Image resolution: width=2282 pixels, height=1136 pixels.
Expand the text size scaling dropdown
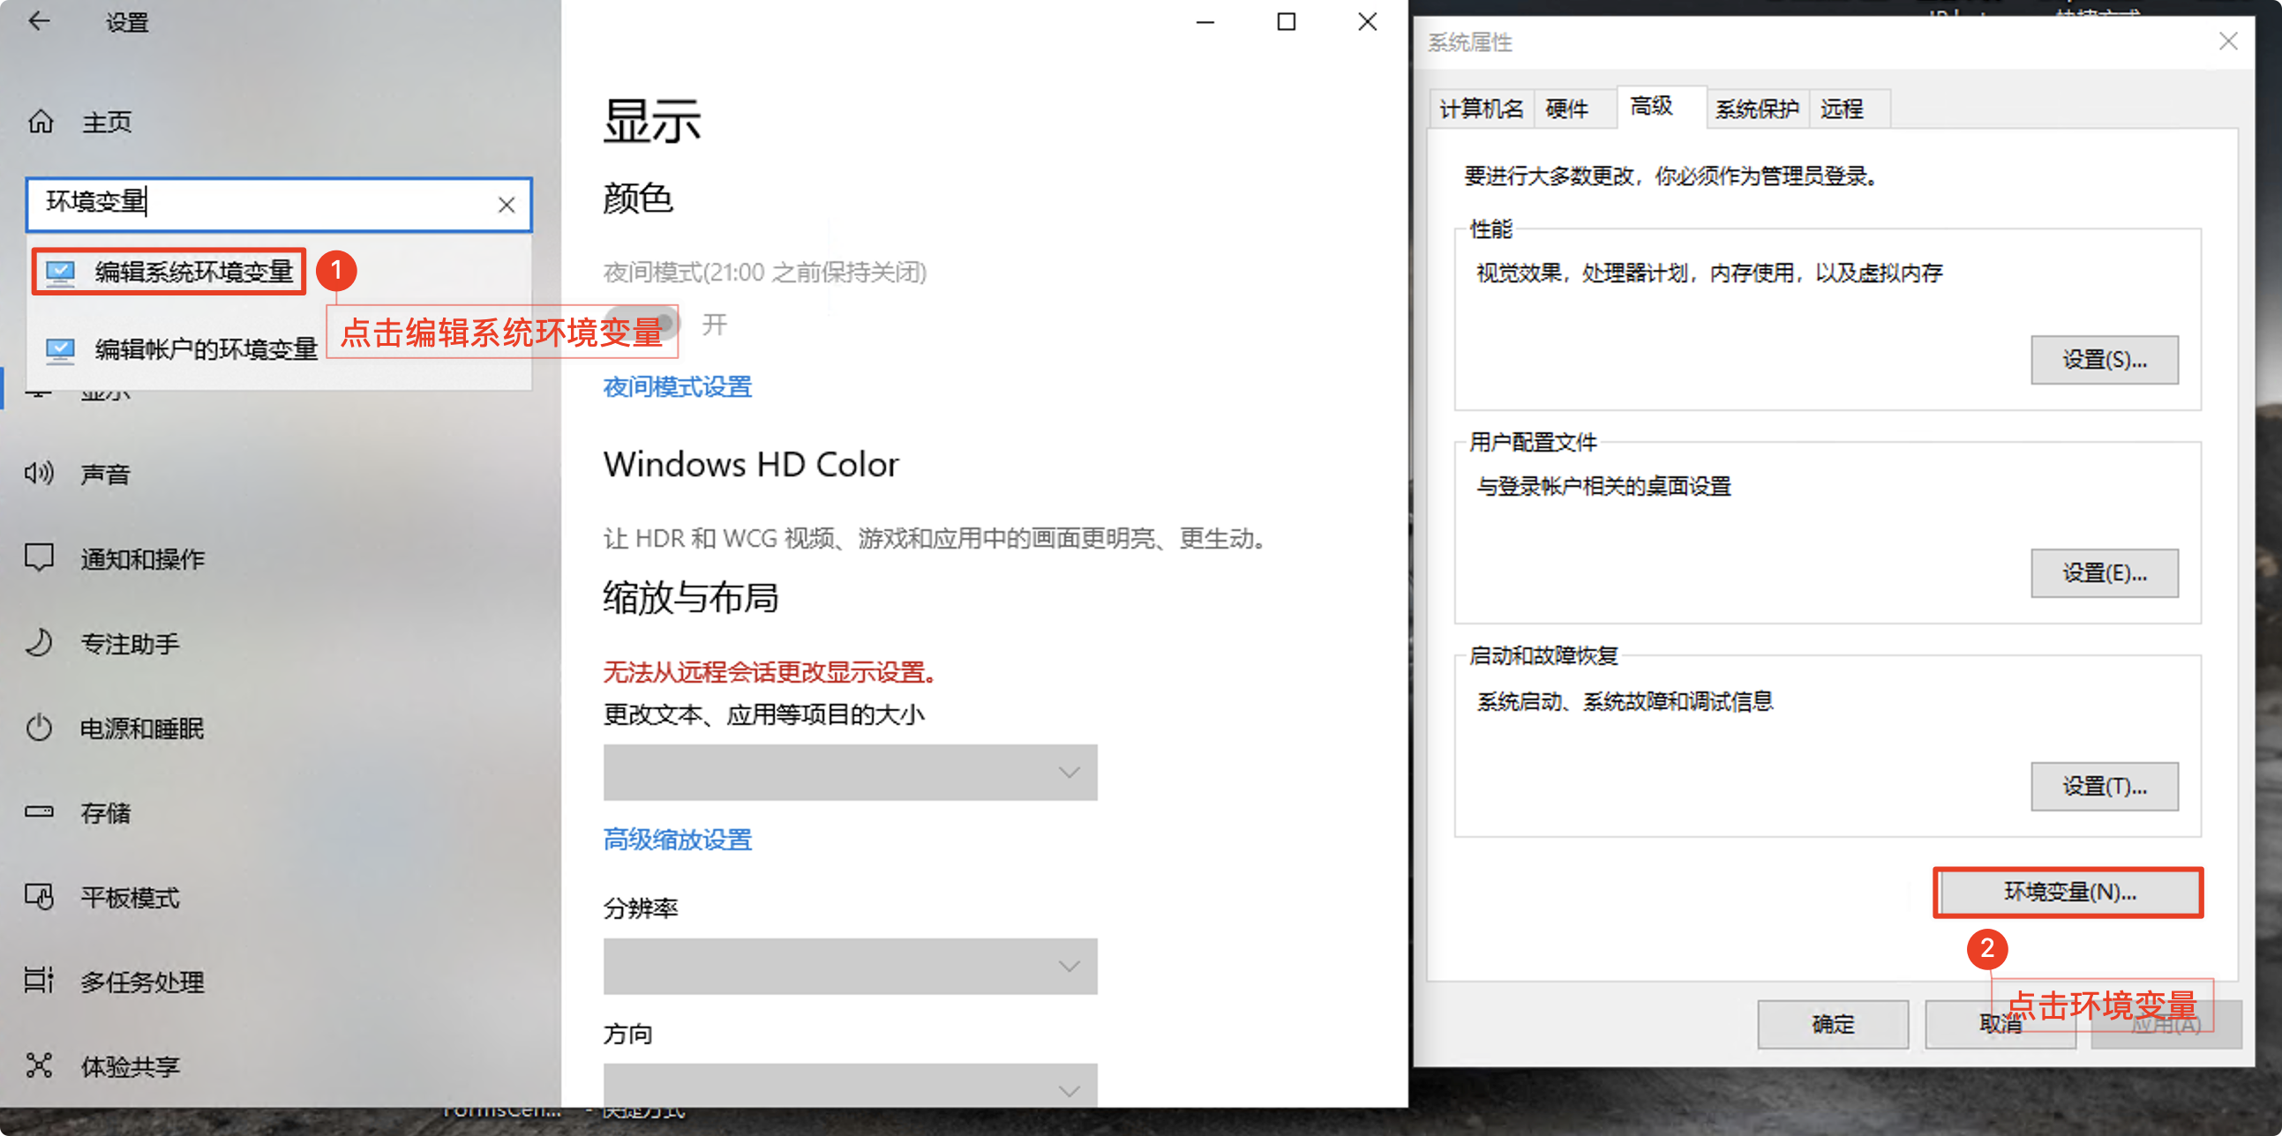[850, 772]
